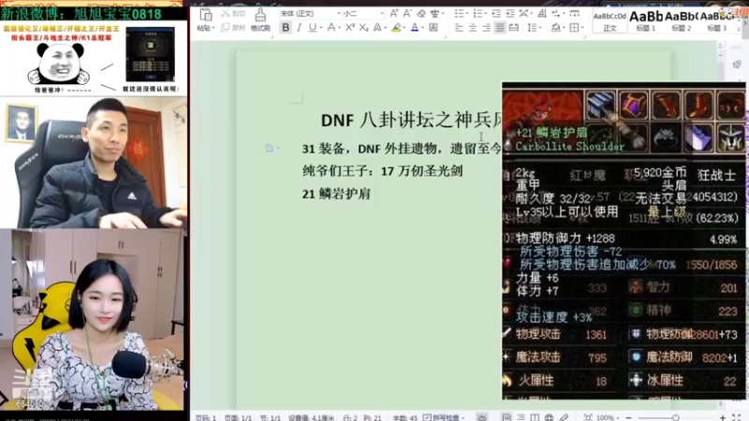Click the phonetic guide icon
The image size is (749, 421).
(434, 13)
